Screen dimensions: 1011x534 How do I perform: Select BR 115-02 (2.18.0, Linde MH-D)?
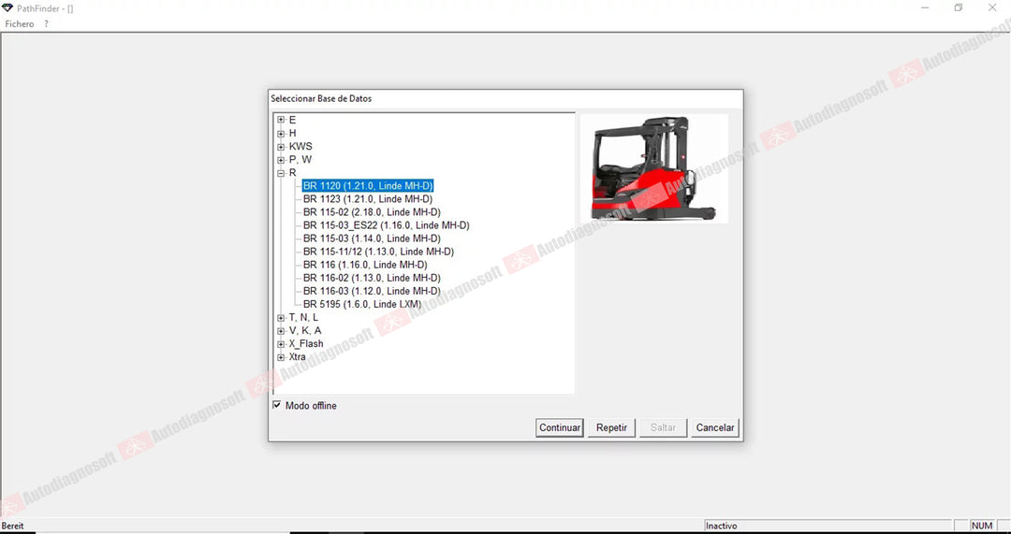click(372, 212)
